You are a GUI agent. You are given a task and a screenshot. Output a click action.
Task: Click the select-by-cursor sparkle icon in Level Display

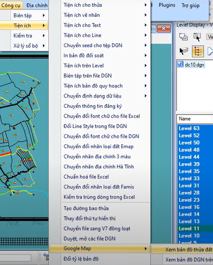[197, 37]
